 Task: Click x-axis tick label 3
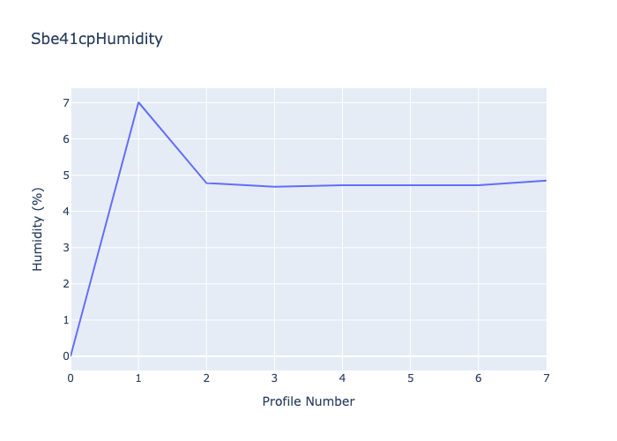pyautogui.click(x=274, y=378)
